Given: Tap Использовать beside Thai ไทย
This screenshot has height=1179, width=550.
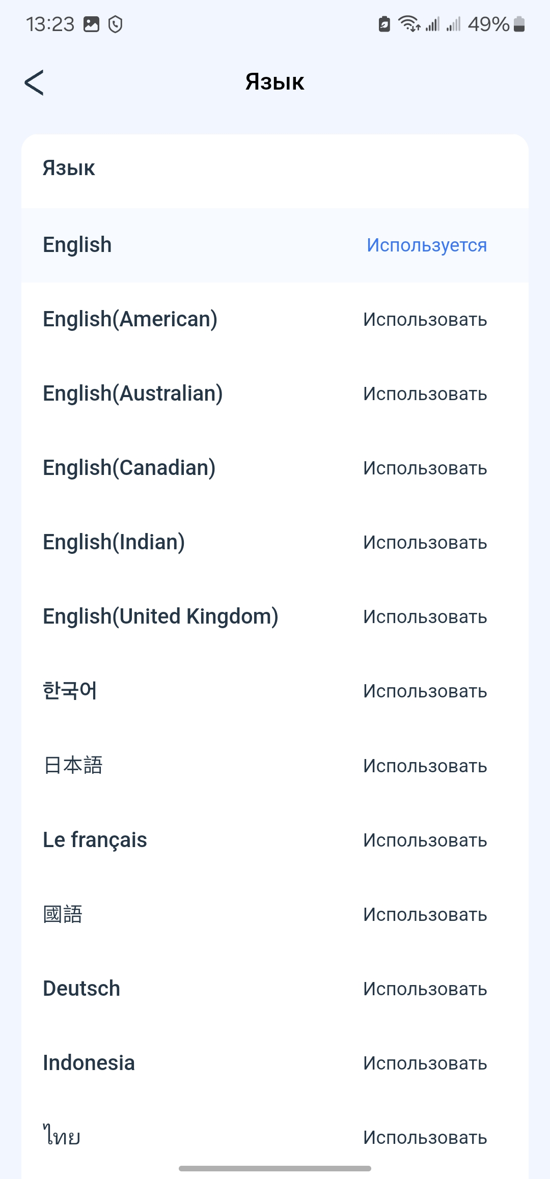Looking at the screenshot, I should (425, 1138).
